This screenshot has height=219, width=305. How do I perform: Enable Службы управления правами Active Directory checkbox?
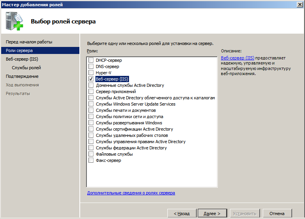[91, 142]
